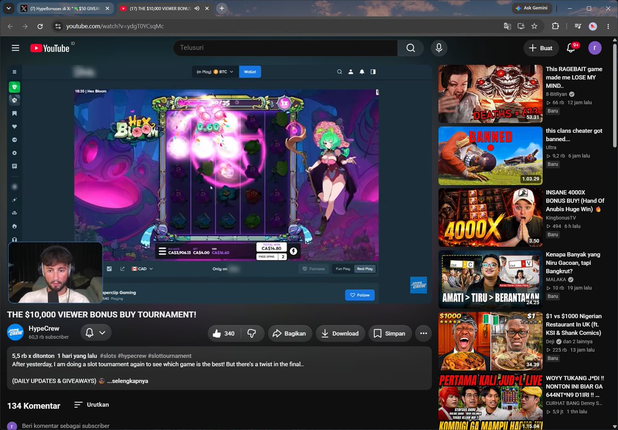The width and height of the screenshot is (618, 430).
Task: Open the #slottournament hashtag link
Action: pyautogui.click(x=169, y=356)
